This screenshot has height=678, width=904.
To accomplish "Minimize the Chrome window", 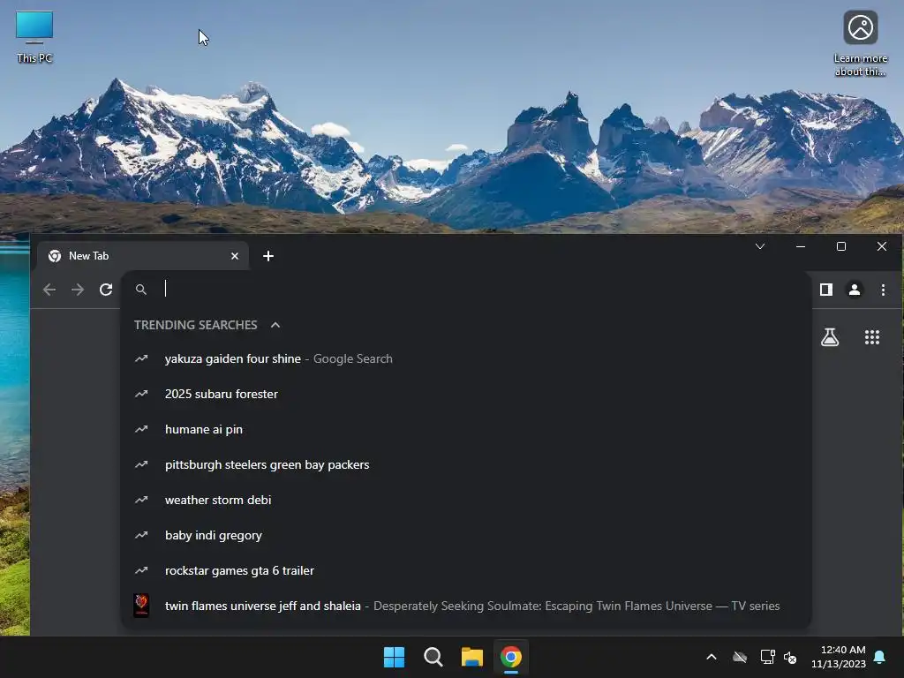I will tap(800, 247).
